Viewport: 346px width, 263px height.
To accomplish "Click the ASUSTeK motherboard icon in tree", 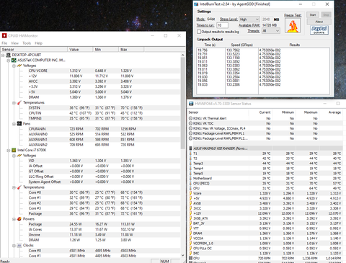I will [14, 60].
